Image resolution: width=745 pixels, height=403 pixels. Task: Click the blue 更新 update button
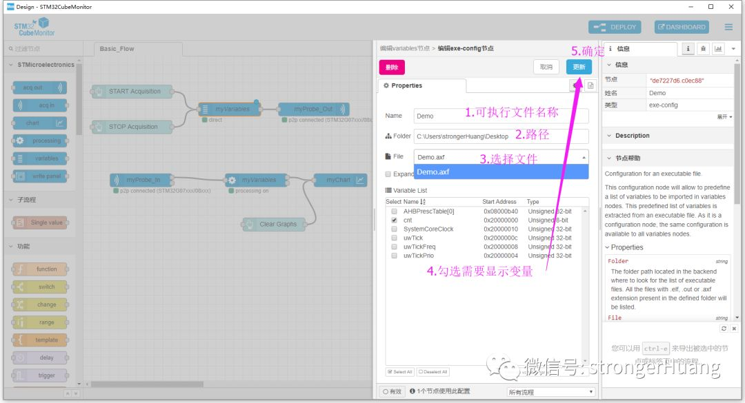point(579,67)
